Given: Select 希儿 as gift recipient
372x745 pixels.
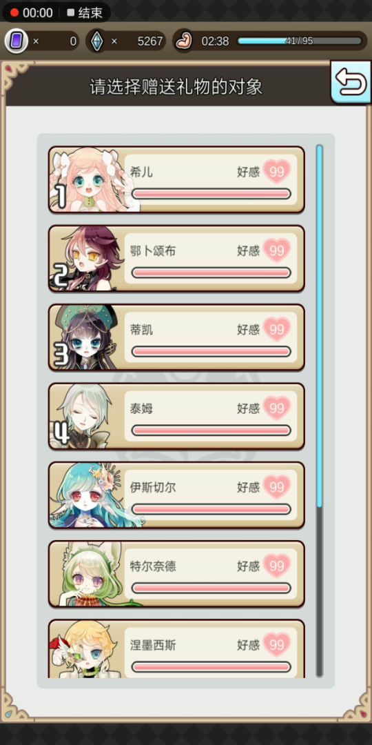Looking at the screenshot, I should [x=176, y=179].
